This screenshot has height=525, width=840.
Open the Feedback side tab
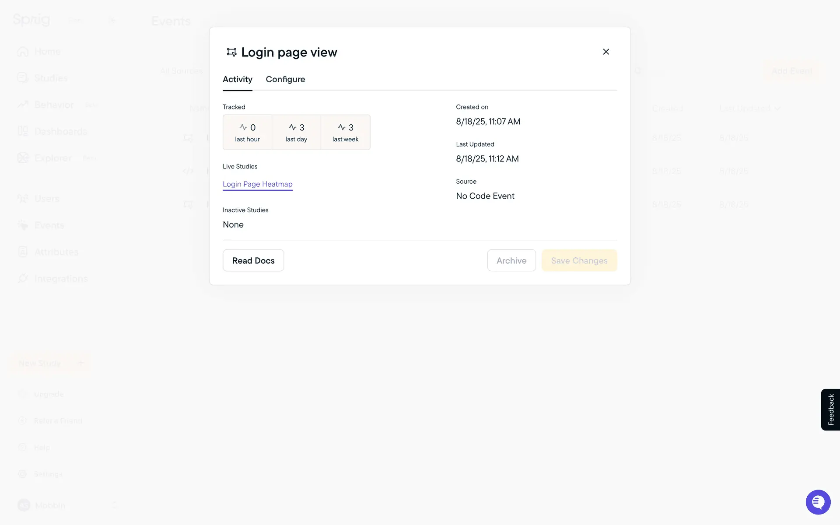(x=830, y=409)
